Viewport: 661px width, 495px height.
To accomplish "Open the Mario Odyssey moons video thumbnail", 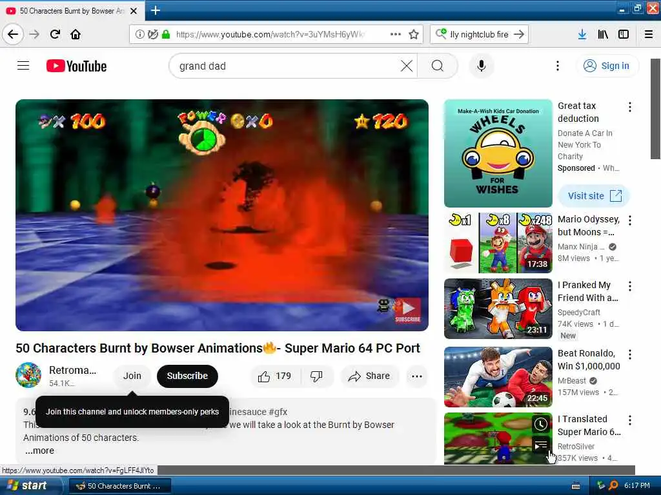I will click(x=498, y=243).
